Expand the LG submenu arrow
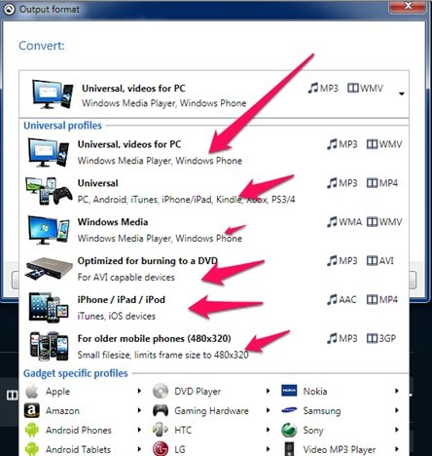This screenshot has height=456, width=432. point(268,449)
